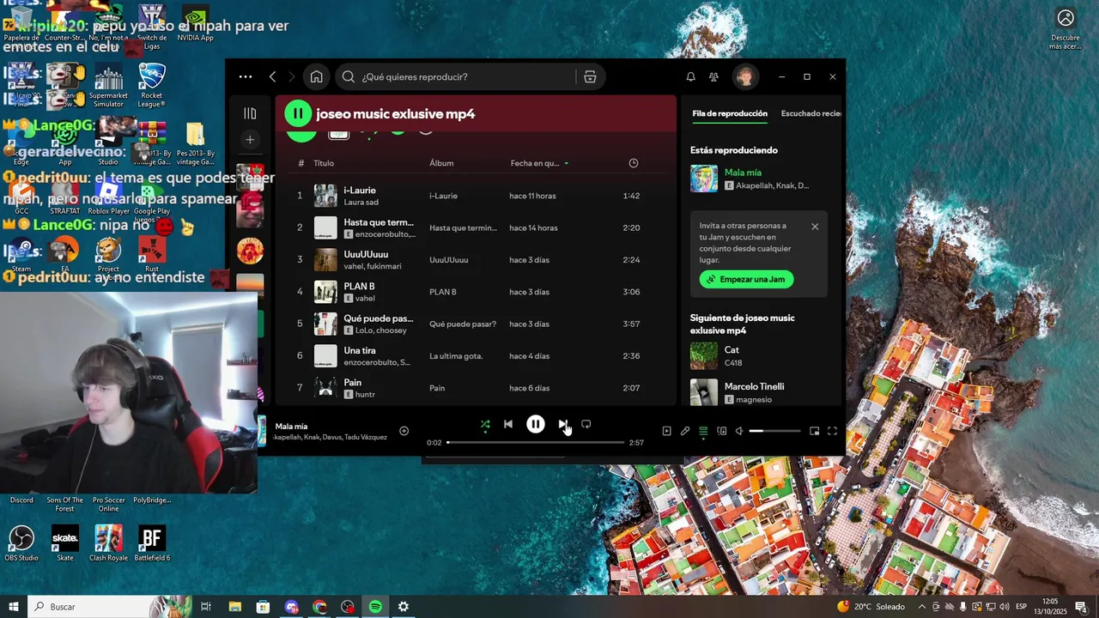The width and height of the screenshot is (1099, 618).
Task: Open Skate desktop shortcut
Action: 65,543
